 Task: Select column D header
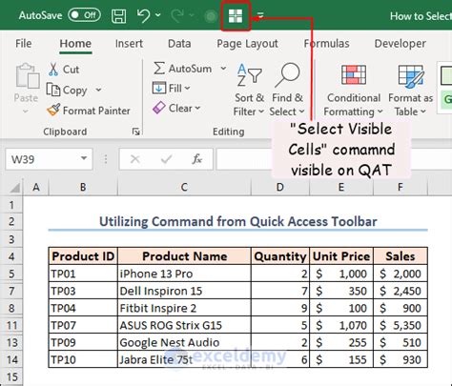pos(279,187)
